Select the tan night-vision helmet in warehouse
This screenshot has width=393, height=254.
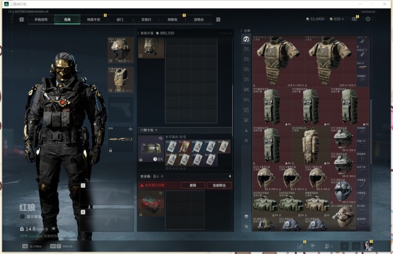344,217
